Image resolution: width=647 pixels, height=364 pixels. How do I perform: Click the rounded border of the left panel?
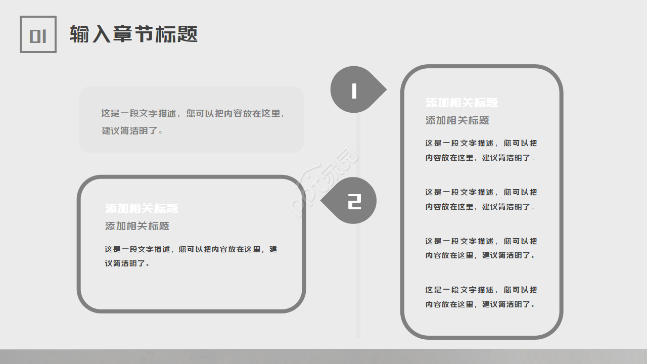click(191, 176)
